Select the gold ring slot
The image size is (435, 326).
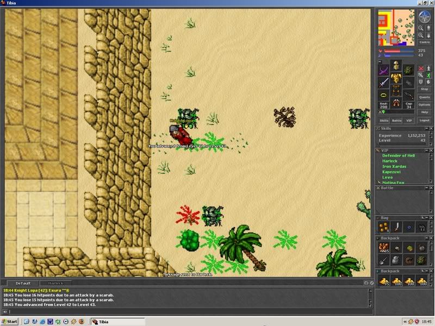coord(384,96)
